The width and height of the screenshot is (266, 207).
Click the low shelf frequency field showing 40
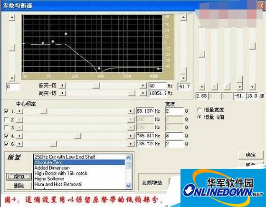[x=158, y=86]
